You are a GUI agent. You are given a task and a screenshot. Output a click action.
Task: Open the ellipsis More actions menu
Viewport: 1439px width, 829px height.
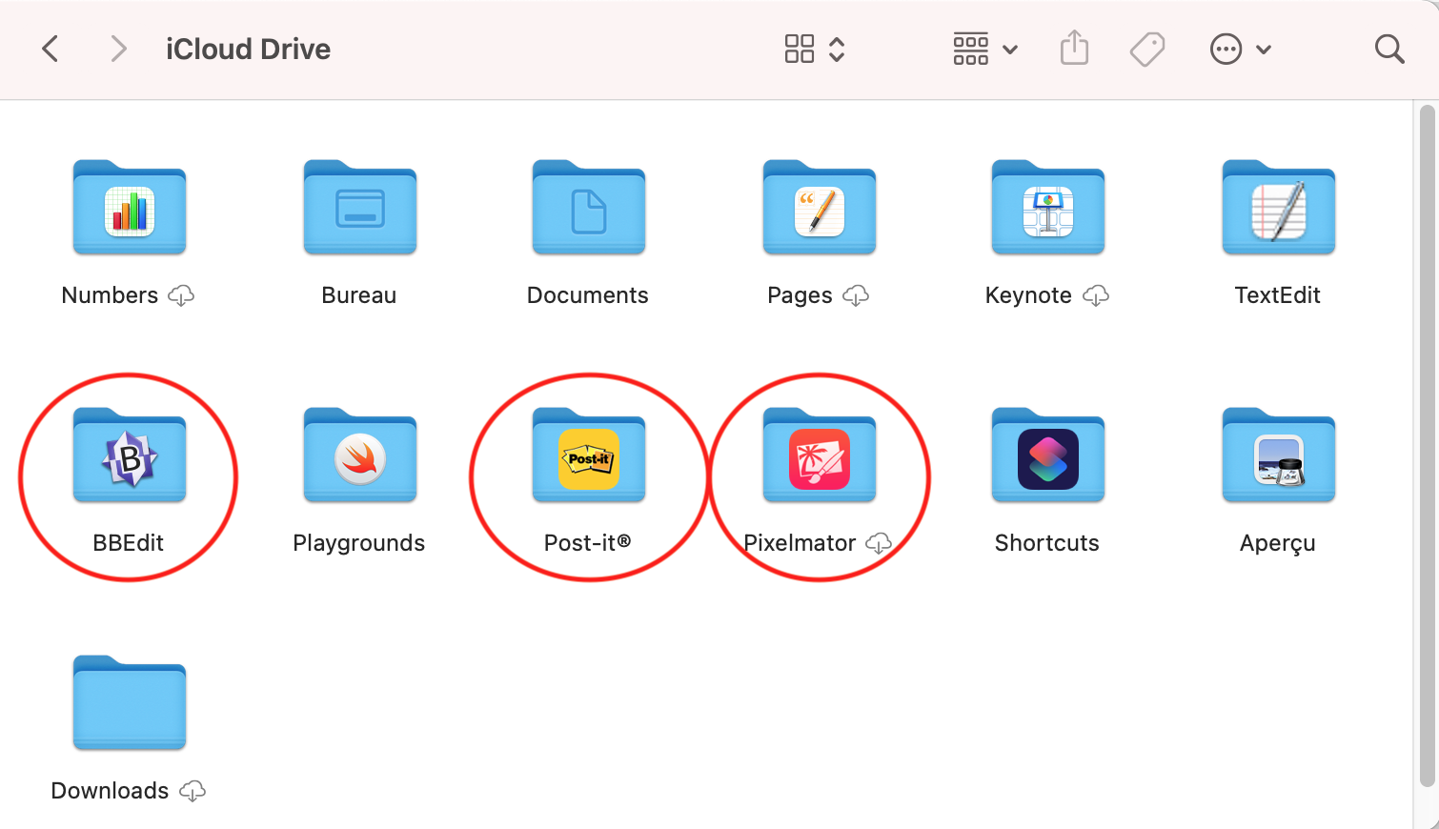point(1240,49)
